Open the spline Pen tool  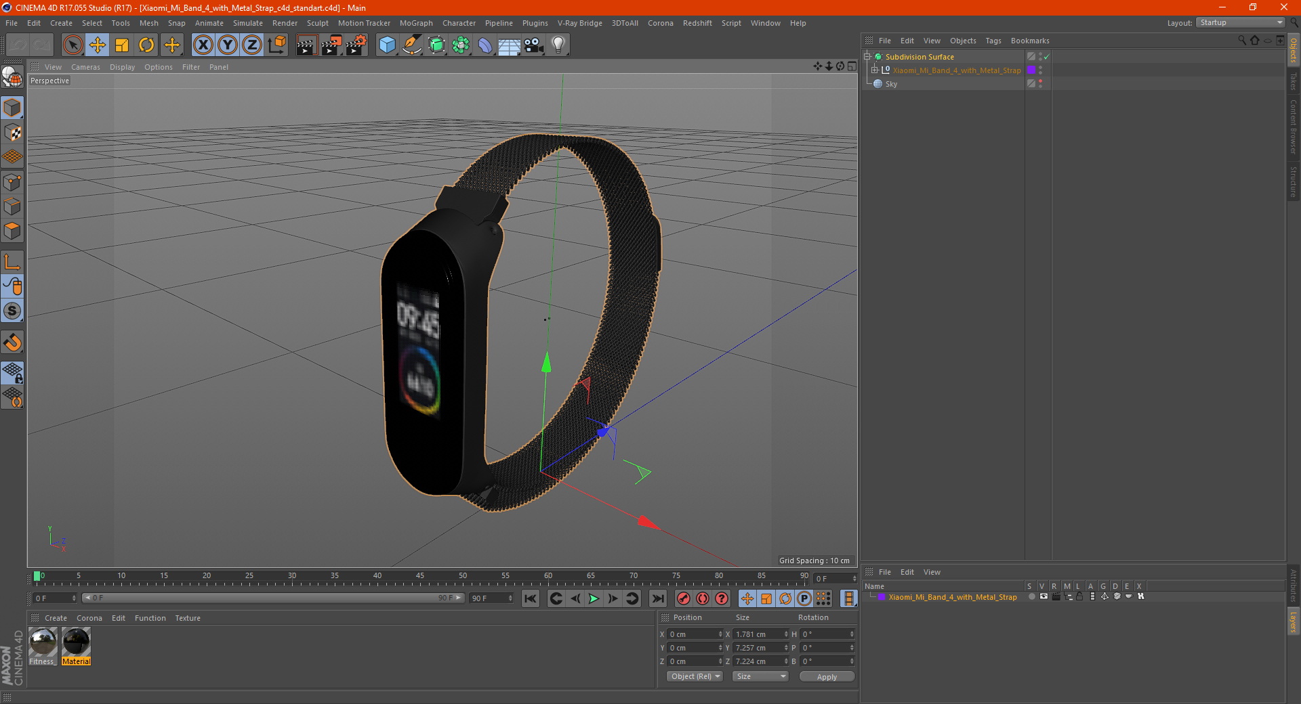(412, 45)
